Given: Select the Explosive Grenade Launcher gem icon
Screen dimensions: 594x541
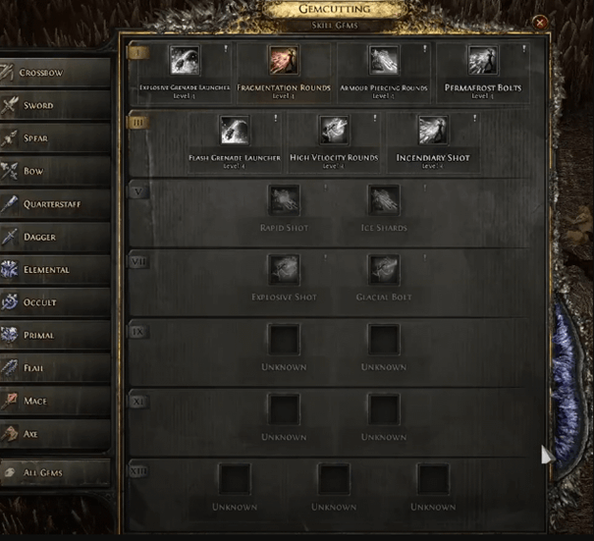Looking at the screenshot, I should [185, 61].
